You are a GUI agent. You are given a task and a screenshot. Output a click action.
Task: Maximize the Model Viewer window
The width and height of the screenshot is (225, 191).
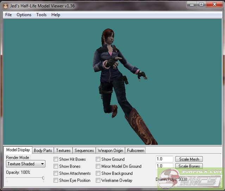[201, 5]
